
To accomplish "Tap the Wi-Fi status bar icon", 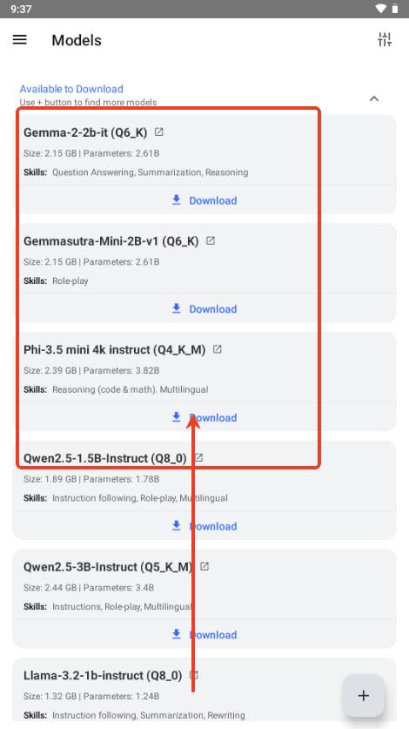I will [x=380, y=9].
